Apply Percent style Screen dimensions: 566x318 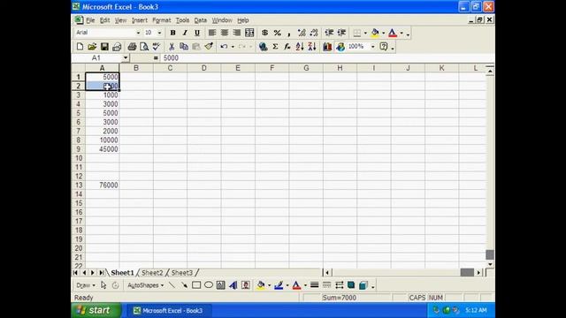click(x=277, y=33)
